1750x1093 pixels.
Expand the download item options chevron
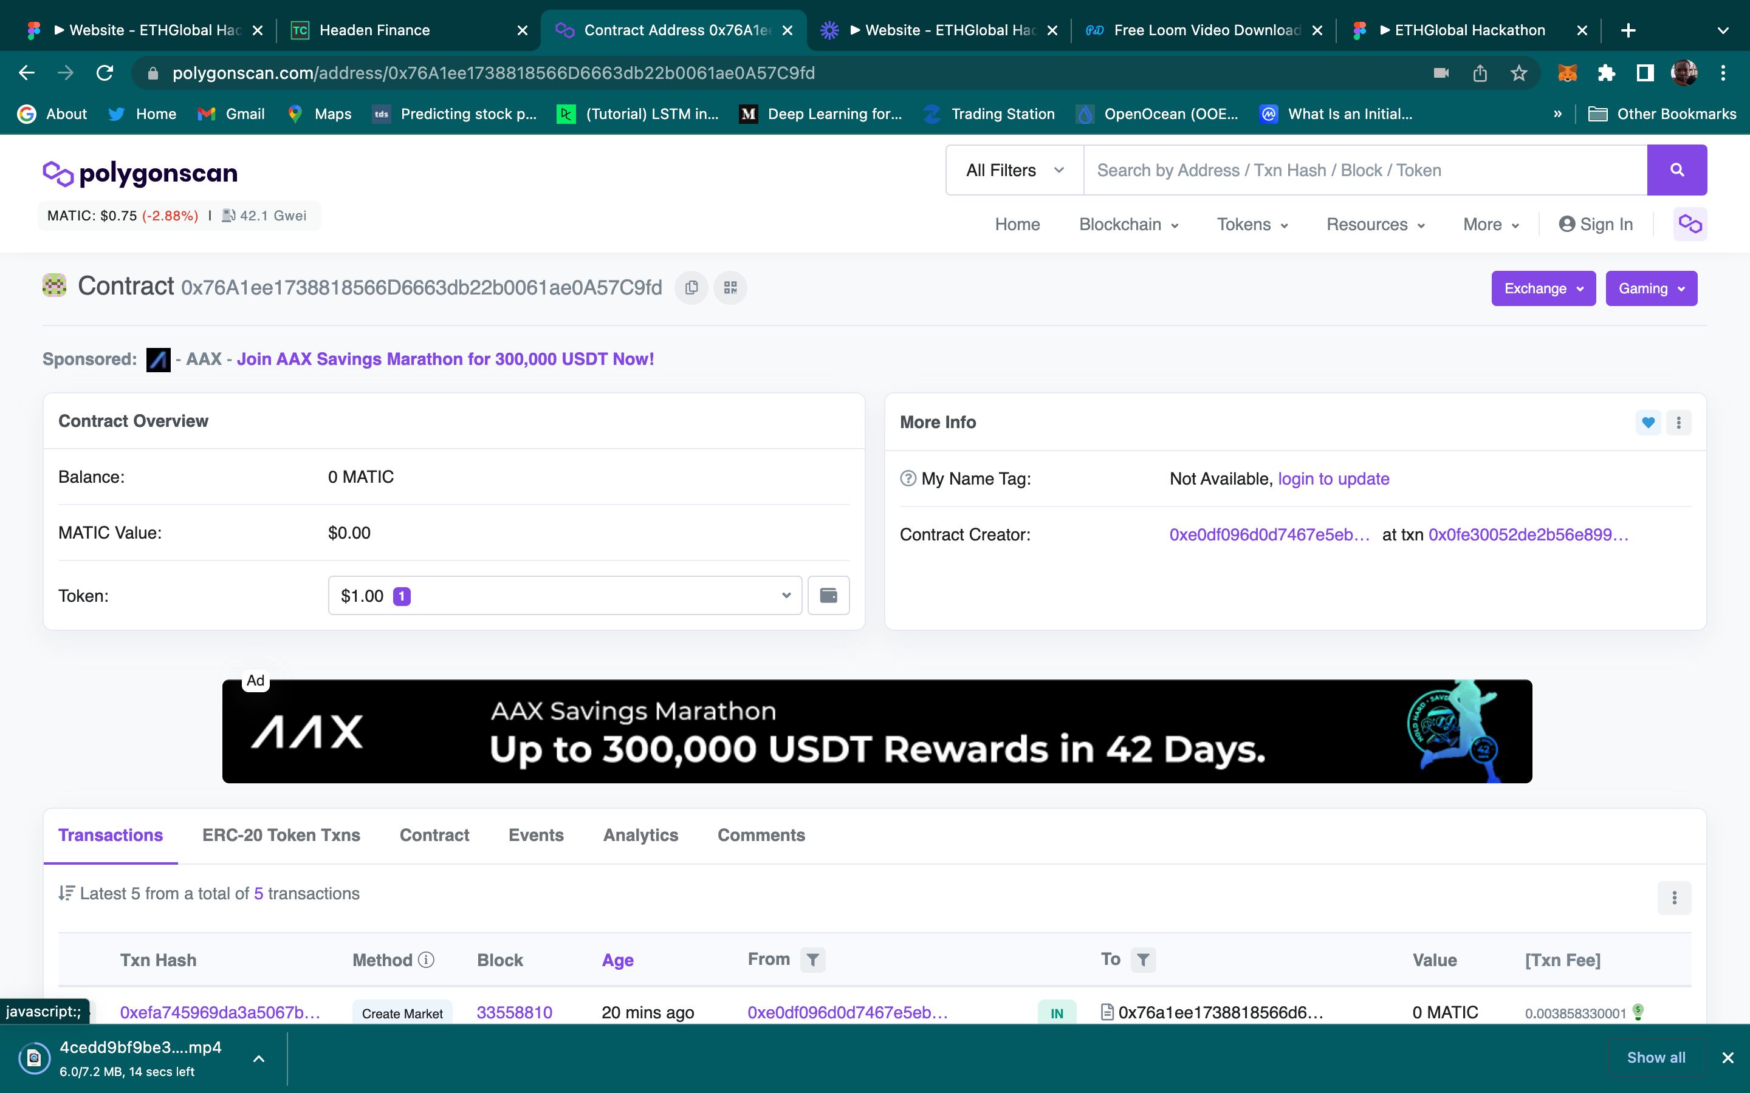(259, 1058)
